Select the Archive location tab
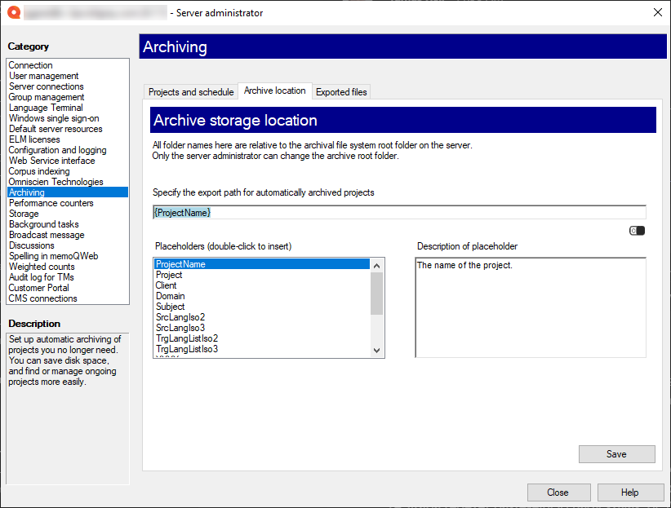The width and height of the screenshot is (671, 508). [x=275, y=91]
